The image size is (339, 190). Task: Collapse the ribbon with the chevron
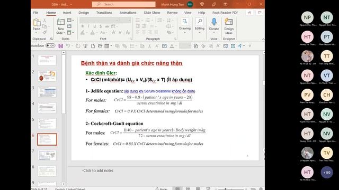point(263,39)
